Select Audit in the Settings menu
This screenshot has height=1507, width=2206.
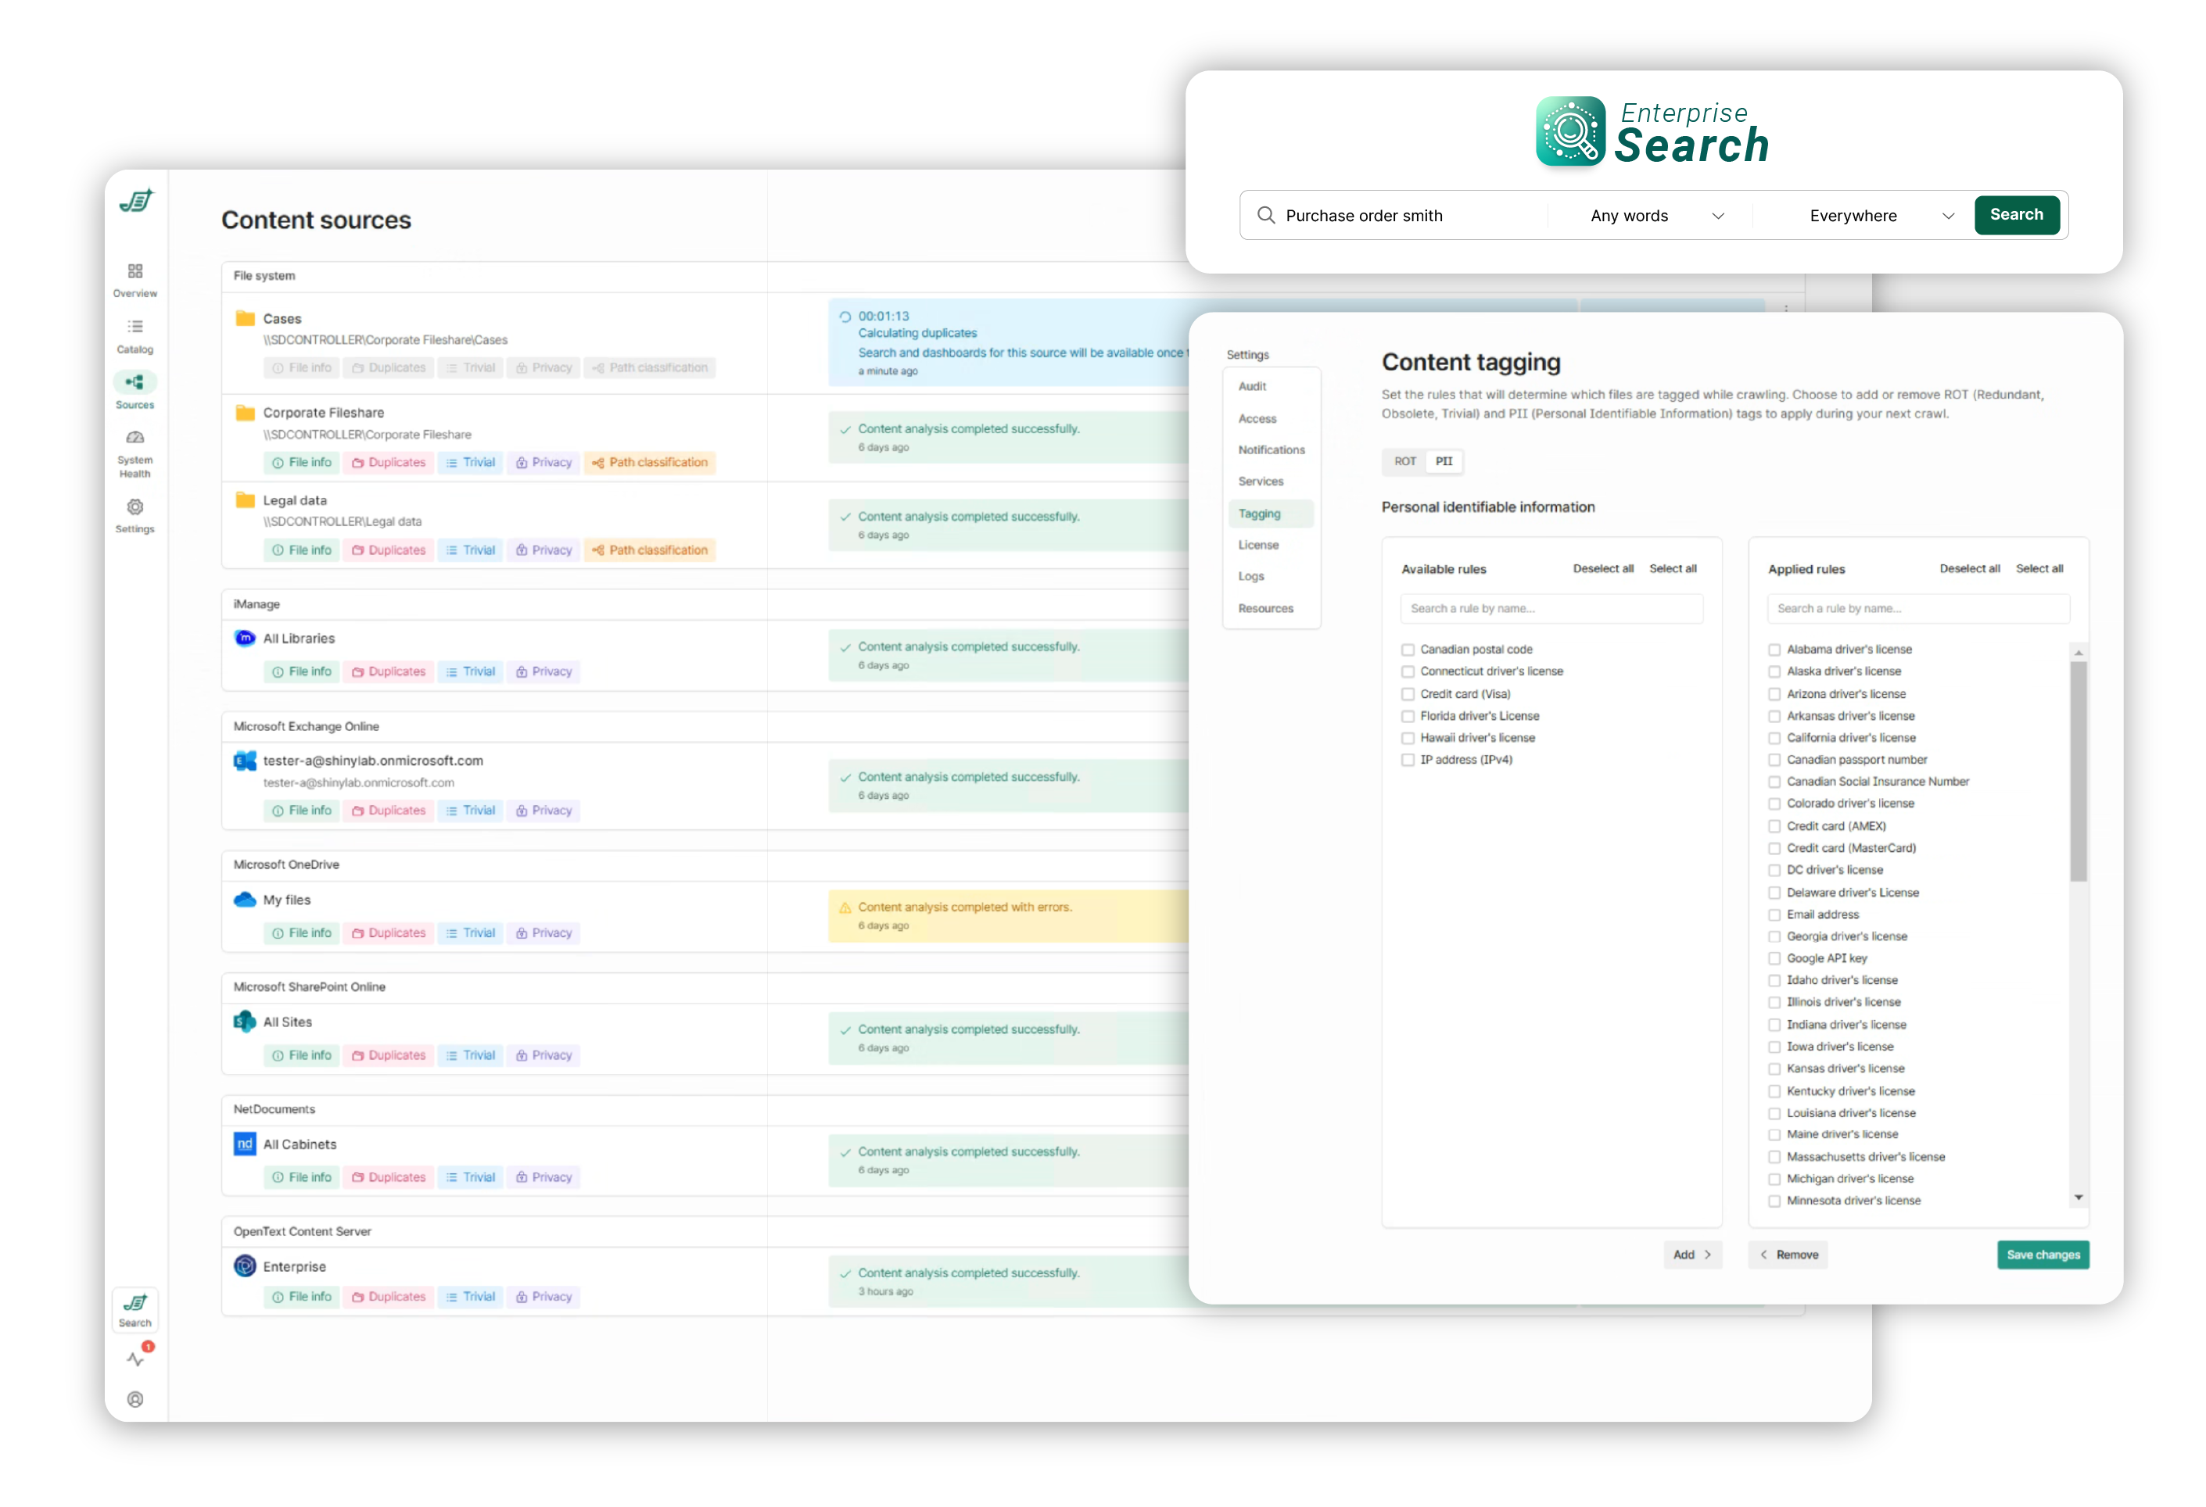(x=1252, y=386)
